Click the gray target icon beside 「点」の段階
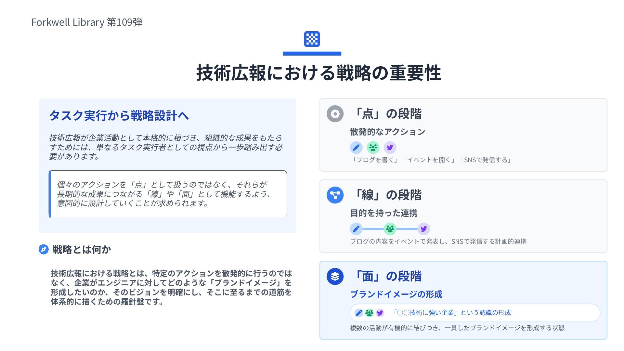Viewport: 624px width, 351px height. click(335, 114)
